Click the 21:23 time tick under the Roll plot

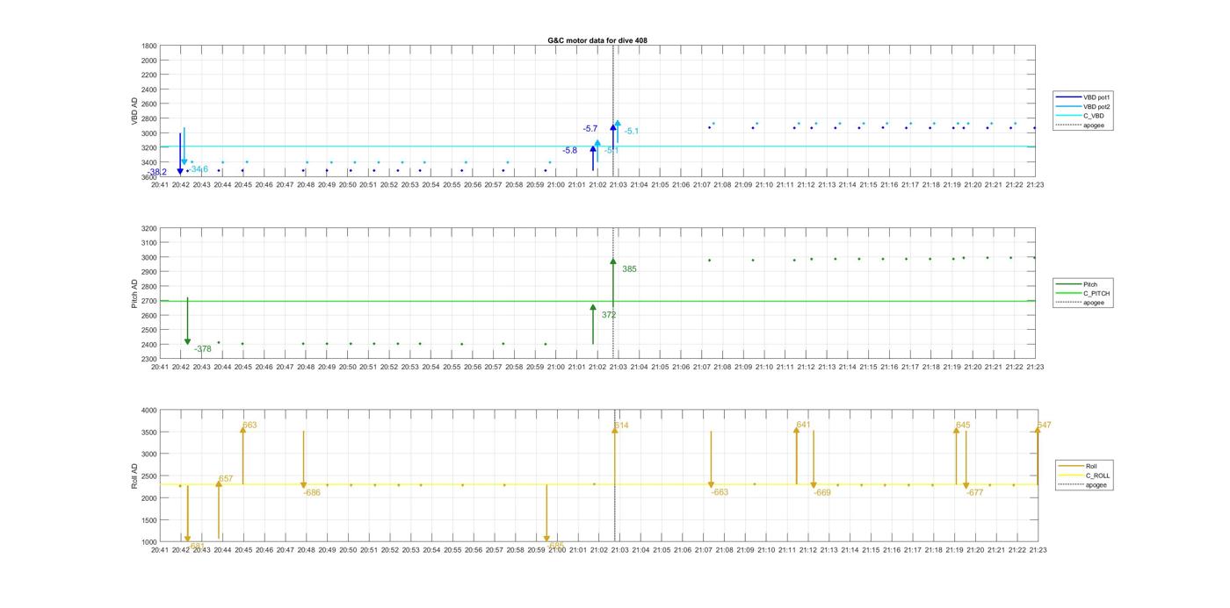coord(1037,550)
